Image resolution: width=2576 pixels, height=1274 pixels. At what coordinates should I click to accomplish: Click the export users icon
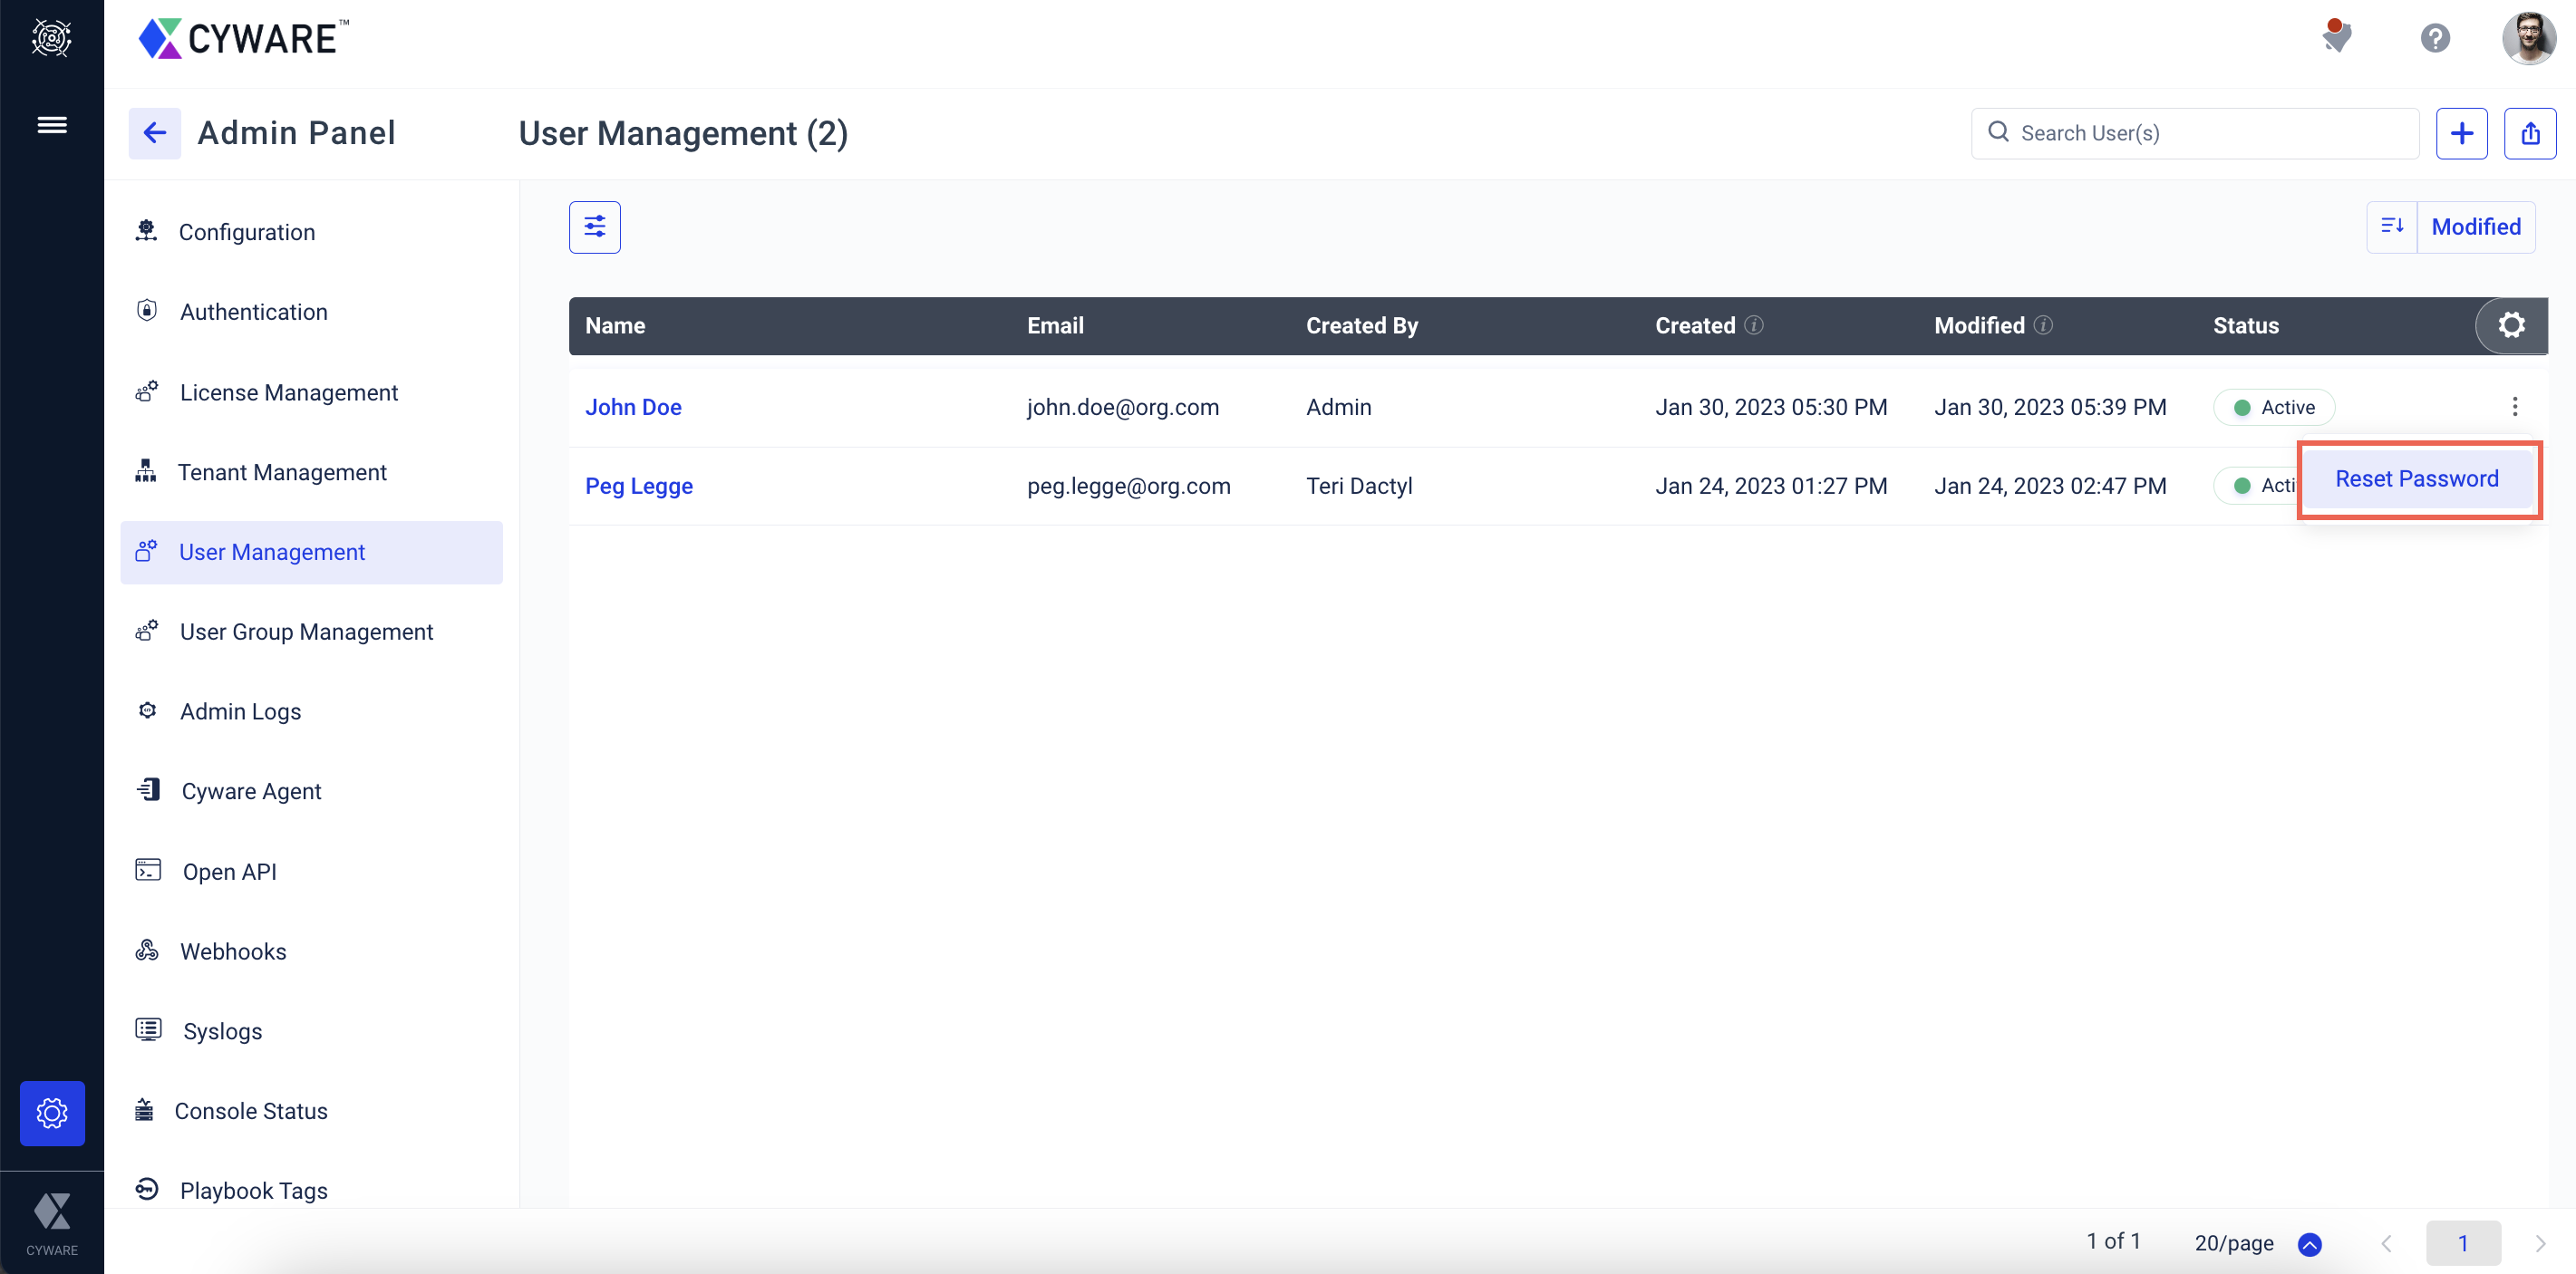2529,133
